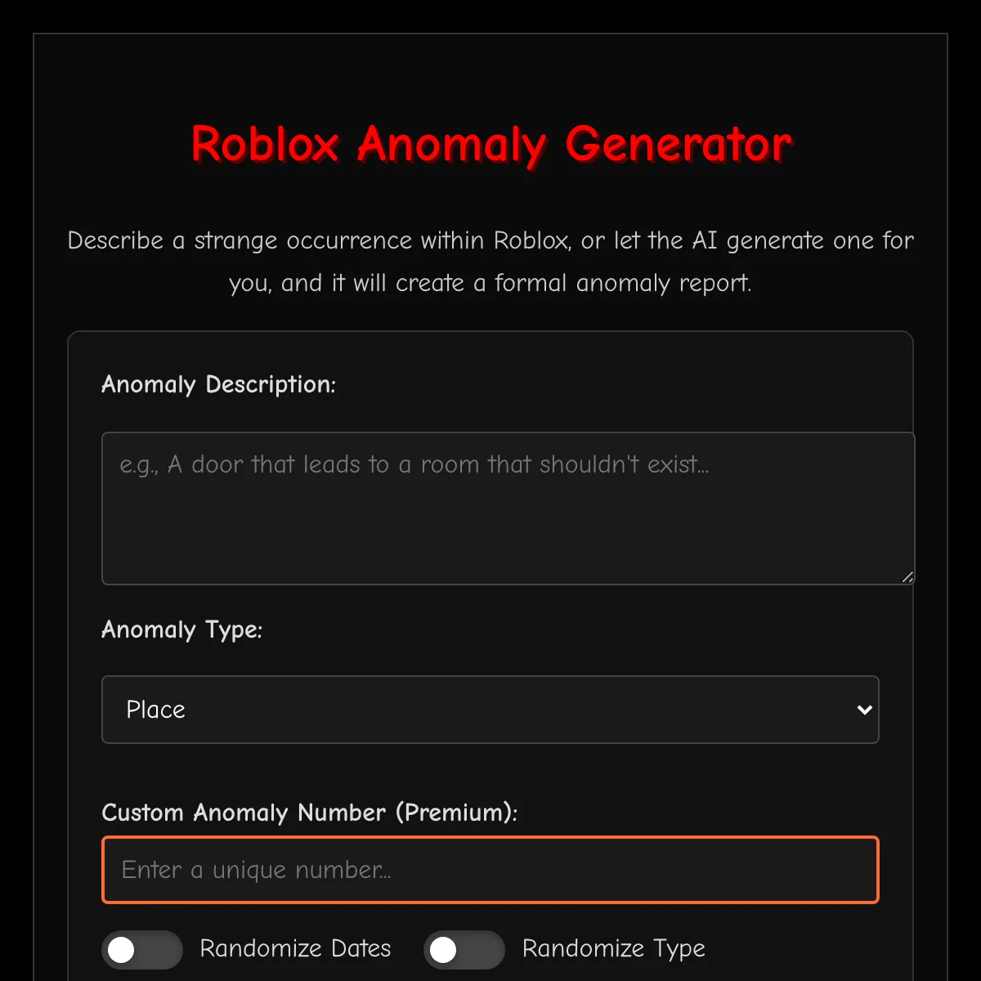Viewport: 981px width, 981px height.
Task: Click the chevron arrow on the Place select
Action: pyautogui.click(x=864, y=710)
